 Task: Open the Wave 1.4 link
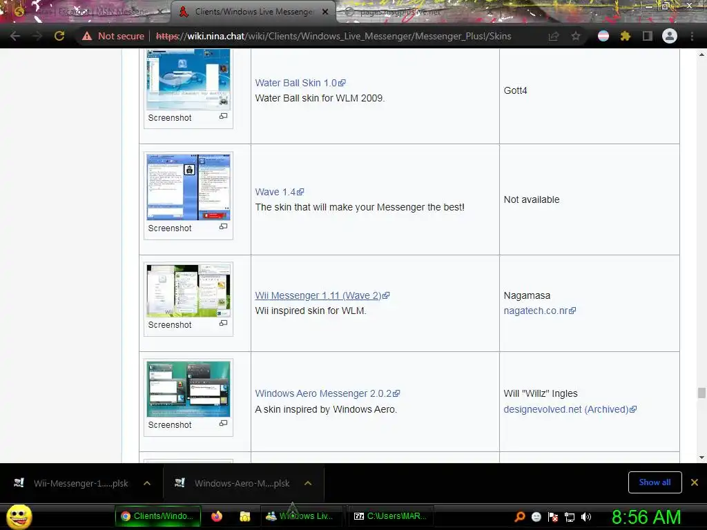point(280,192)
